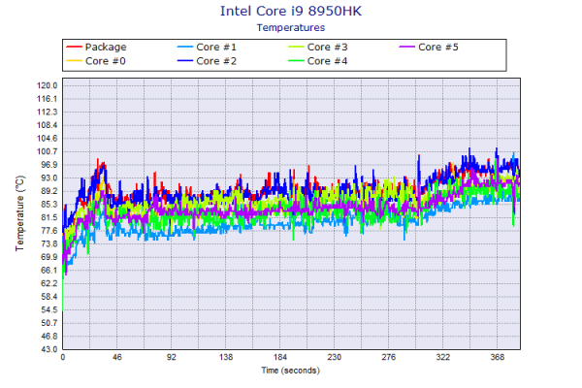
Task: Click the 89.2 y-axis value
Action: (49, 191)
